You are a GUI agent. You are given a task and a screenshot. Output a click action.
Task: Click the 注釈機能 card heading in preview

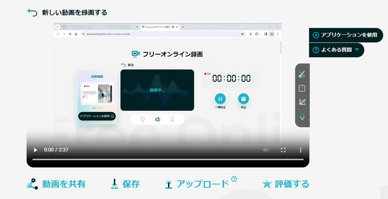[97, 76]
